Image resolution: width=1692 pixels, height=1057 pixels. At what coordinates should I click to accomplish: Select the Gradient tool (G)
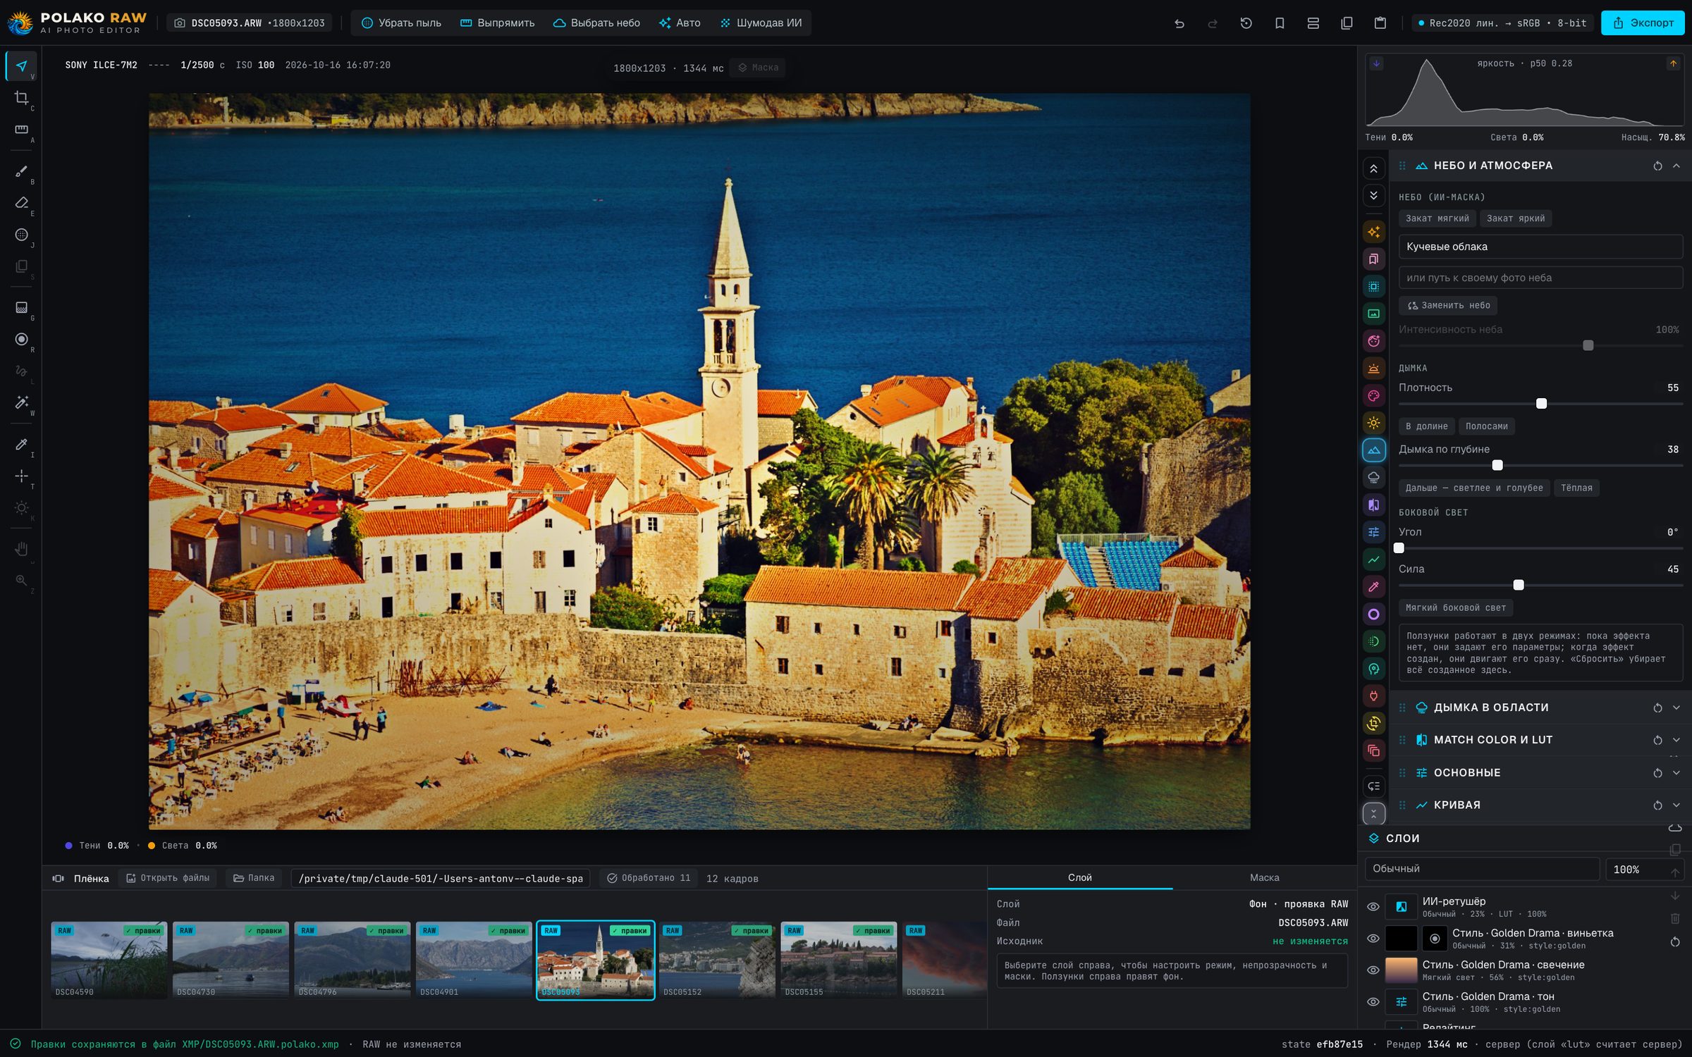click(21, 308)
